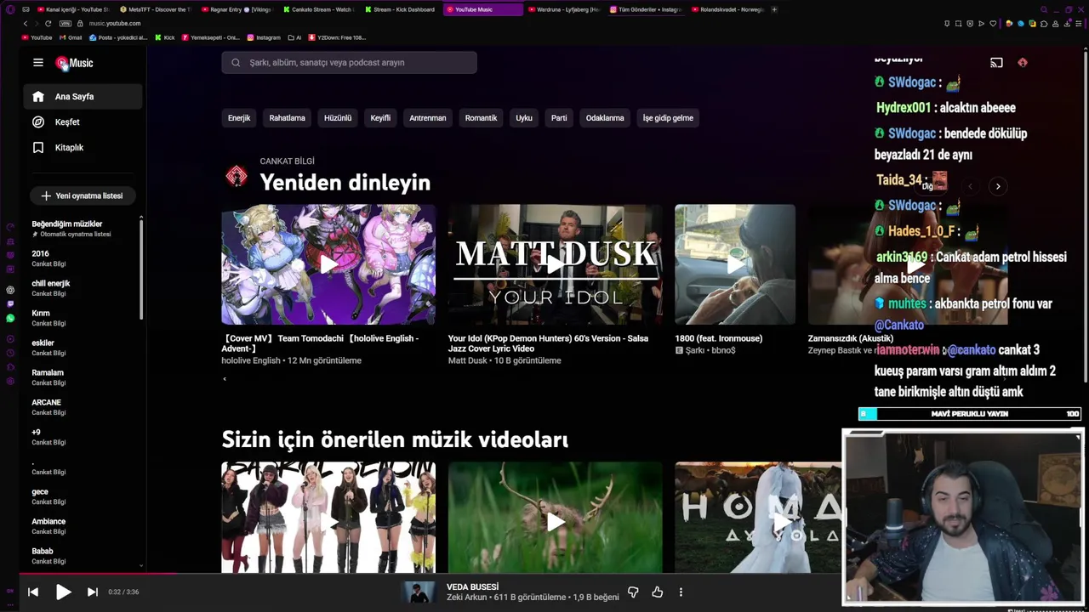Image resolution: width=1089 pixels, height=612 pixels.
Task: Switch to Wardruna Lyfjaberg tab
Action: pos(563,9)
